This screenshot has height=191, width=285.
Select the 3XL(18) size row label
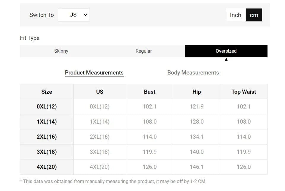point(47,152)
